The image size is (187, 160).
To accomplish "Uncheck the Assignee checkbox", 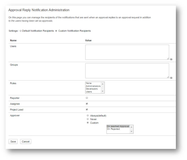I will coord(87,104).
